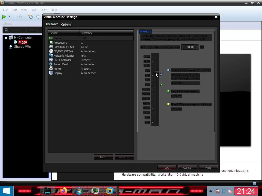The width and height of the screenshot is (262, 196).
Task: Click the "Workstation 10.0 virtual machine" text
Action: 180,175
